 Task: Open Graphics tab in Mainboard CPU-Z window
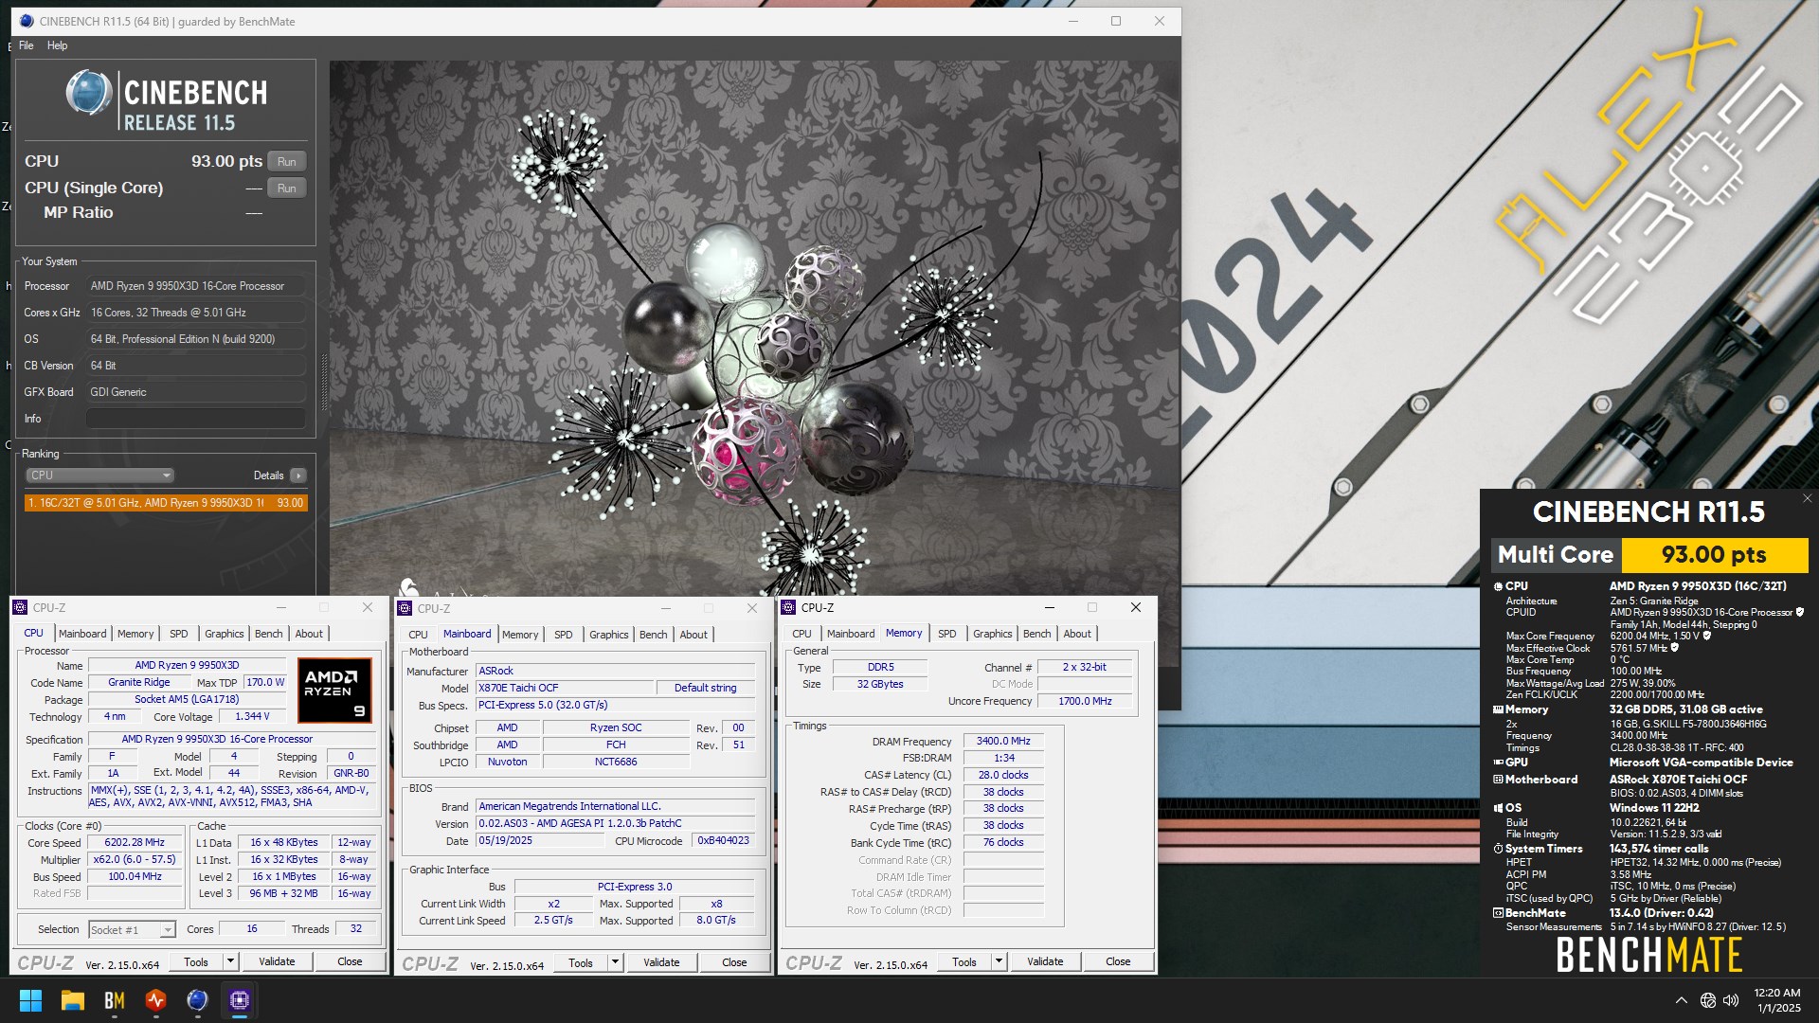pos(608,635)
